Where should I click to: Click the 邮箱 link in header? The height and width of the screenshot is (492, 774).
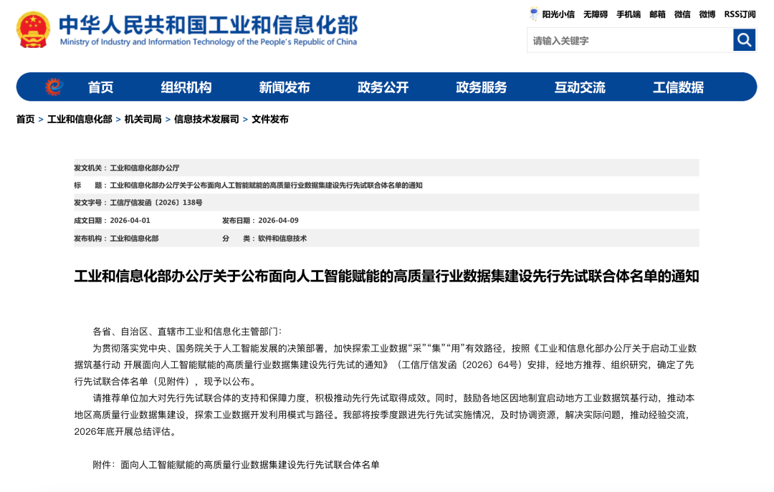pyautogui.click(x=657, y=14)
